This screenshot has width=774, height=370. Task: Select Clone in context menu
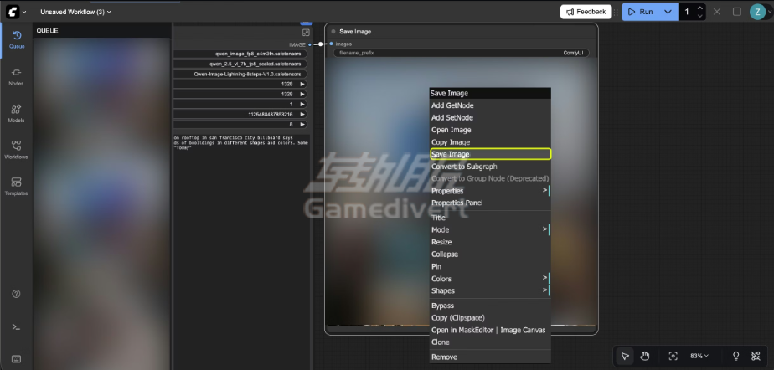click(x=490, y=342)
